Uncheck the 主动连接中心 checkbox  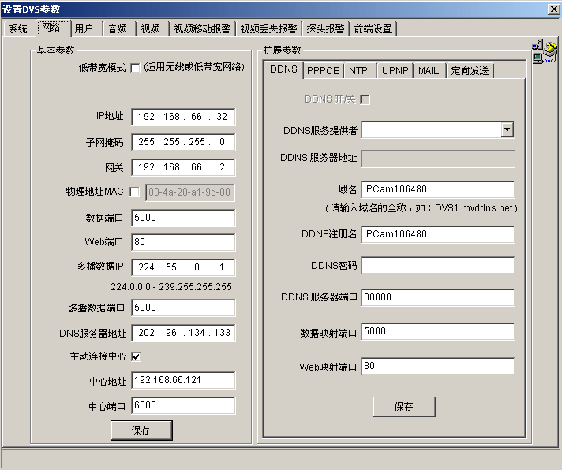pos(135,356)
